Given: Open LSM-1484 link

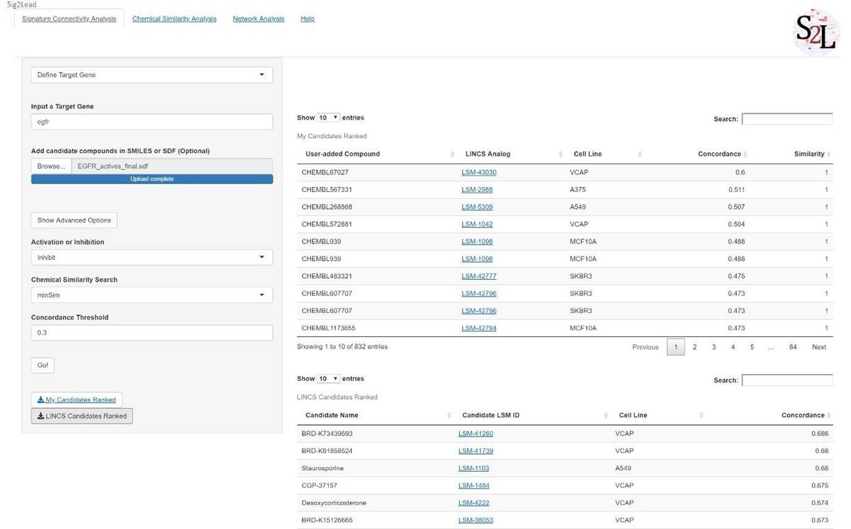Looking at the screenshot, I should point(474,486).
